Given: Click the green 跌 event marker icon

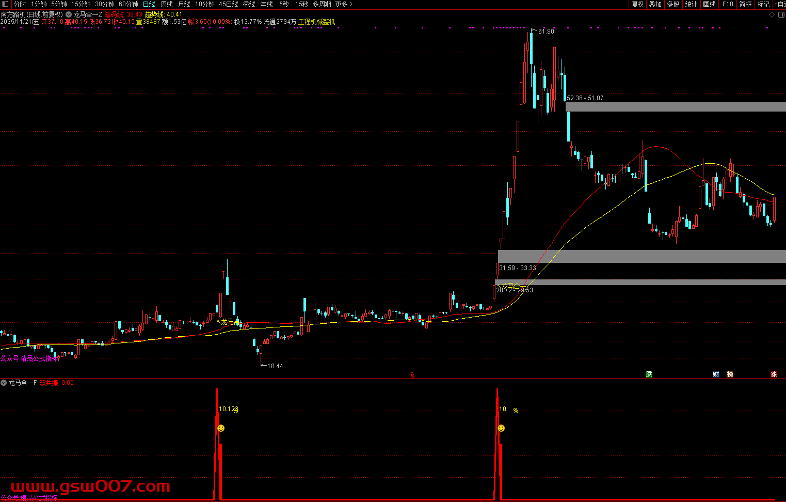Looking at the screenshot, I should point(649,374).
